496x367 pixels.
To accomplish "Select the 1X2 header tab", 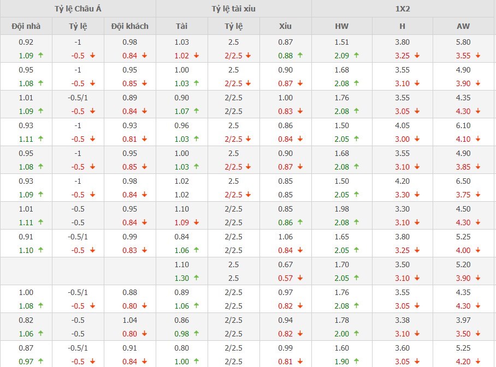I will click(404, 9).
